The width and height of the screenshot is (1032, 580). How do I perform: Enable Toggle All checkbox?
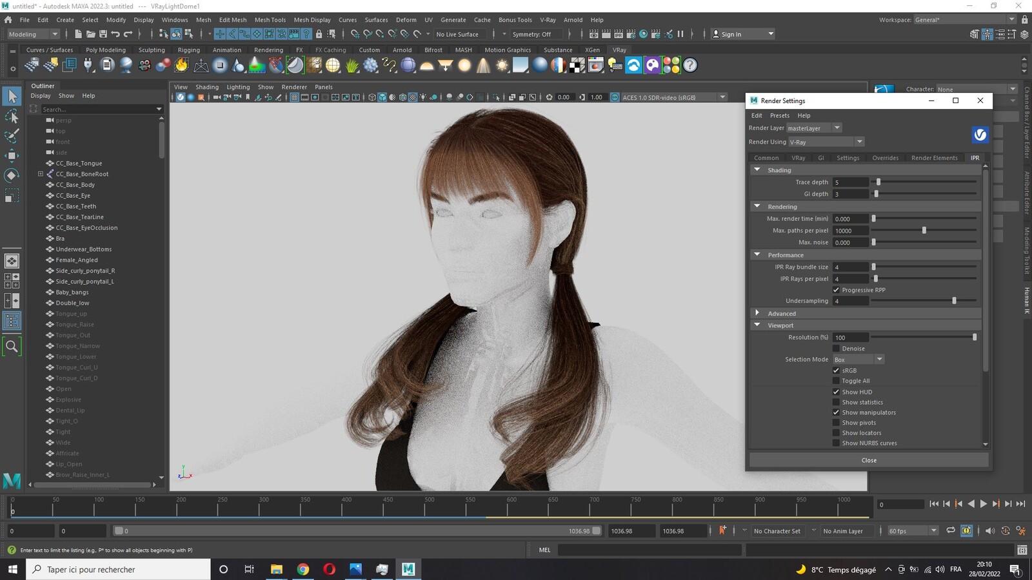[x=836, y=381]
